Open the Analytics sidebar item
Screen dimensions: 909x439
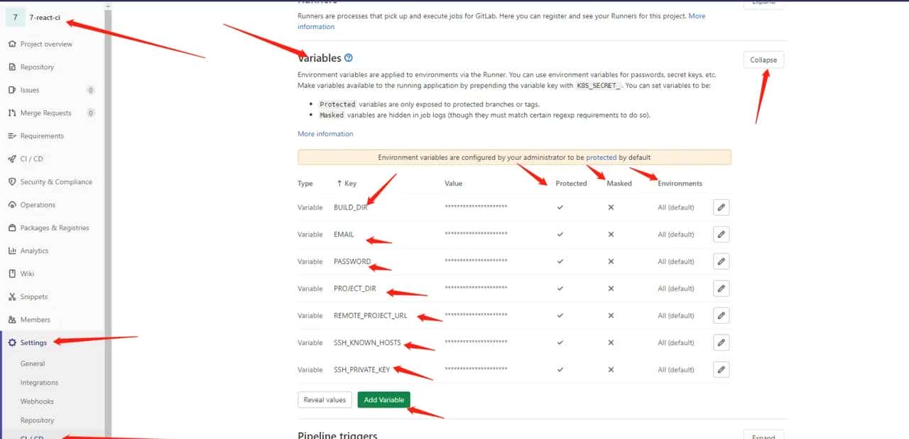(34, 251)
